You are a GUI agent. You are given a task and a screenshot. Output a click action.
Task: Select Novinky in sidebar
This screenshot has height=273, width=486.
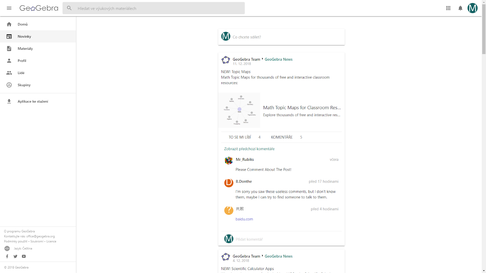(38, 36)
